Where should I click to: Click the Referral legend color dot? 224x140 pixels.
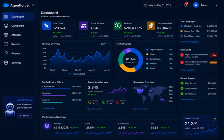[x=147, y=63]
